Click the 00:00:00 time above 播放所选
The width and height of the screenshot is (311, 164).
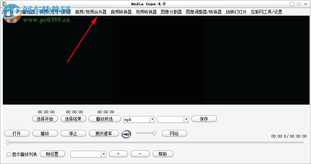pyautogui.click(x=106, y=112)
